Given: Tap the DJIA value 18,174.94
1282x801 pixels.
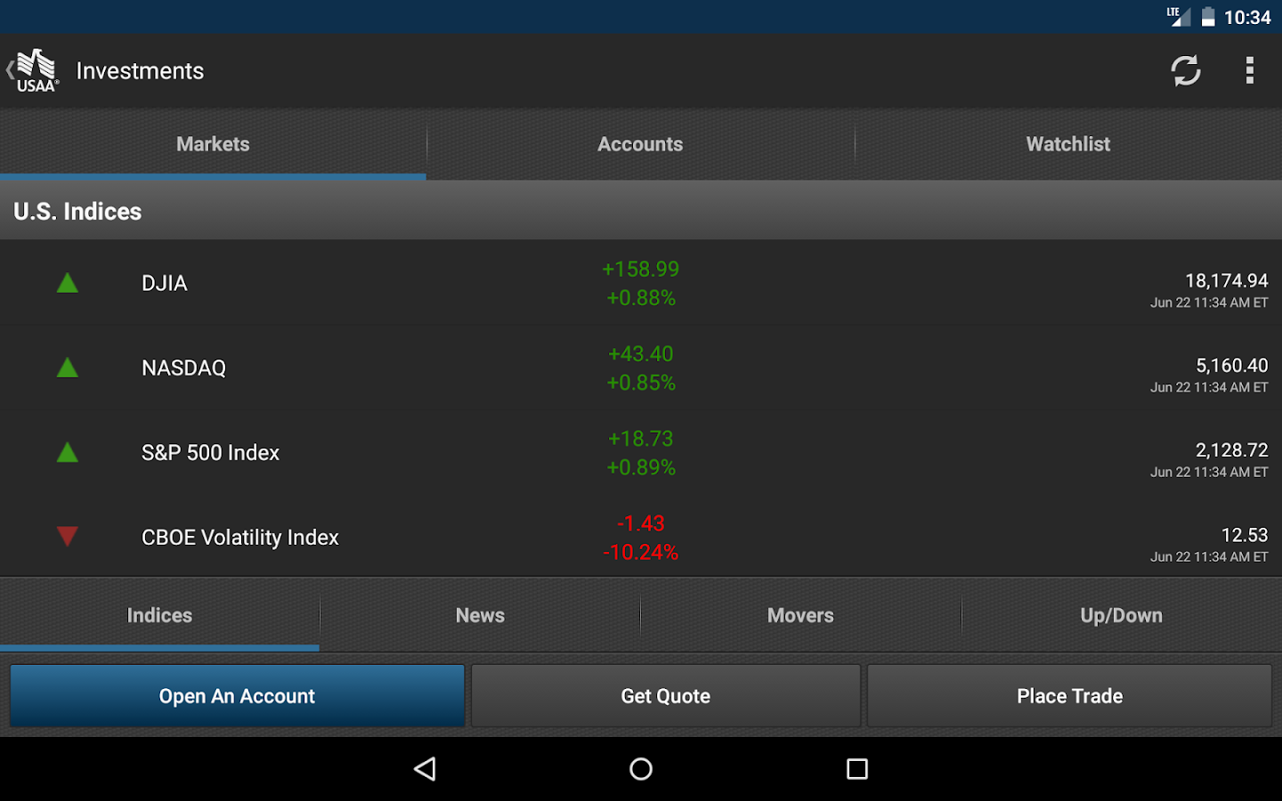Looking at the screenshot, I should [x=1226, y=280].
